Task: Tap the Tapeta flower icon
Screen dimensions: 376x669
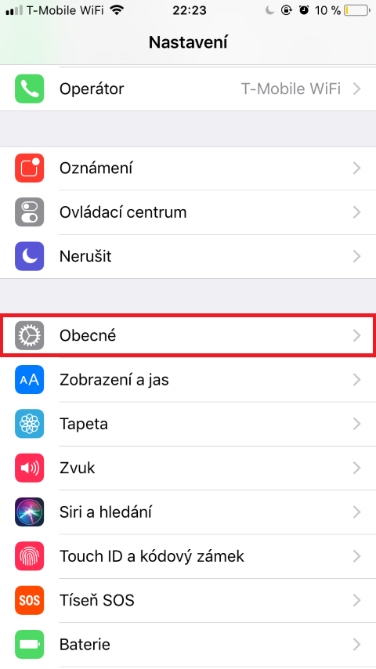Action: (30, 424)
